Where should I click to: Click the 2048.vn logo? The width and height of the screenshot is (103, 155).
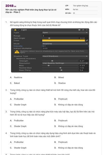pyautogui.click(x=11, y=6)
